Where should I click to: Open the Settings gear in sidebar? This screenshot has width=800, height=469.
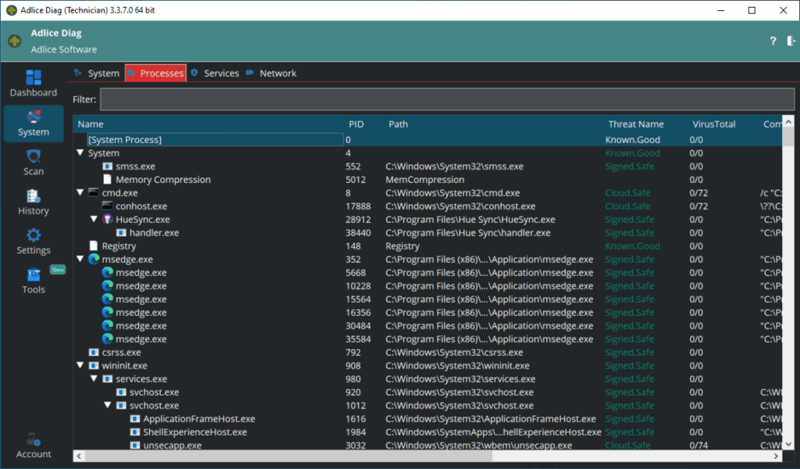[x=34, y=236]
